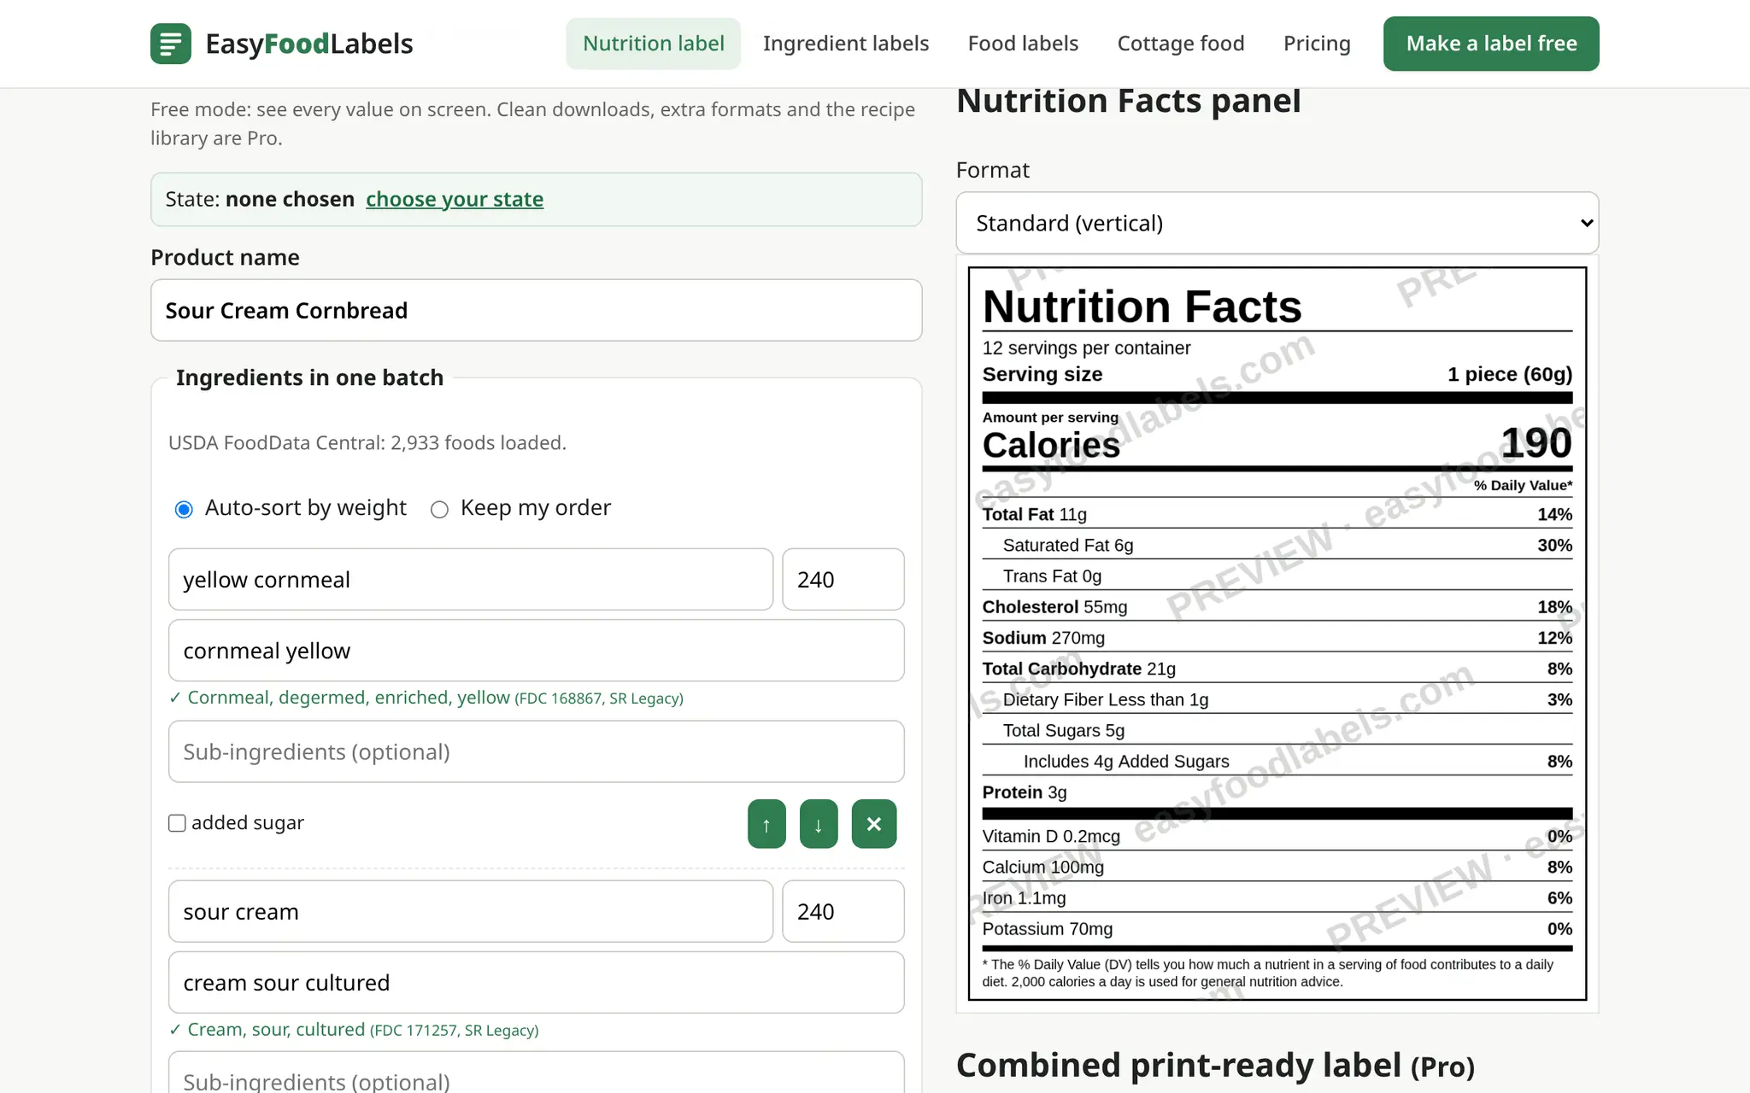1750x1093 pixels.
Task: Edit the Product name field
Action: [537, 310]
